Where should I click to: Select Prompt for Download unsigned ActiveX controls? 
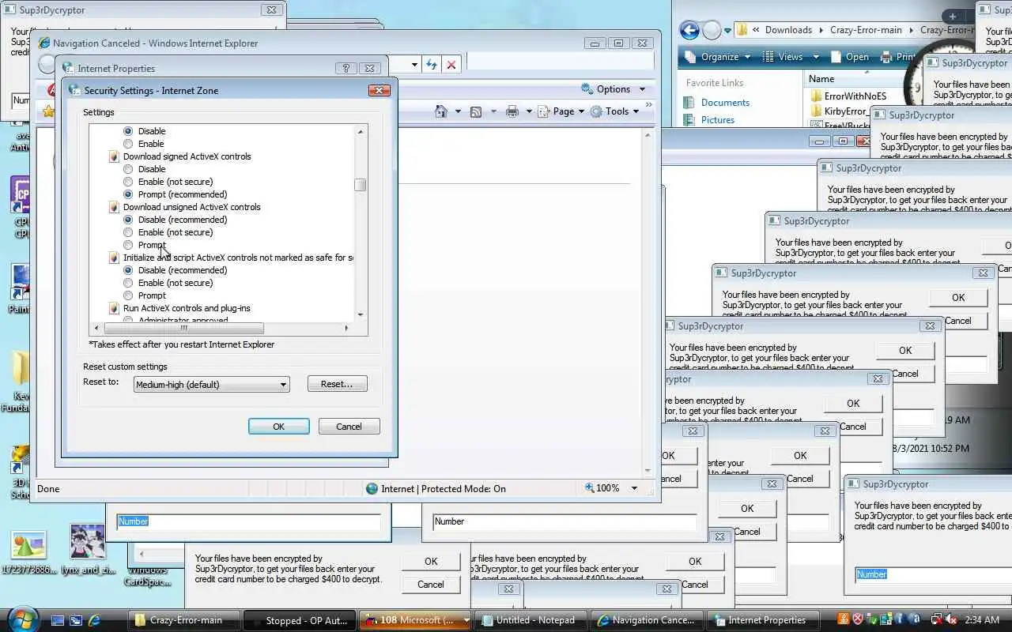tap(128, 245)
